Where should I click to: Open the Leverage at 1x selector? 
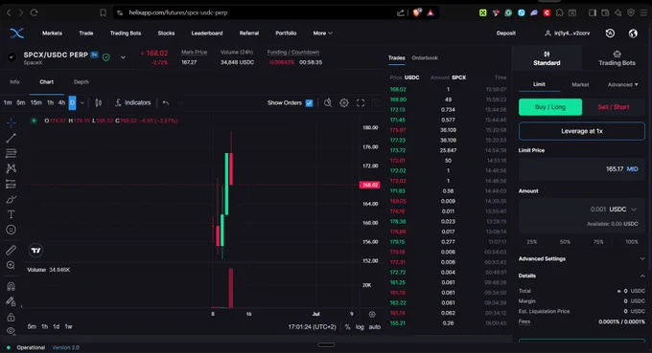[x=582, y=131]
